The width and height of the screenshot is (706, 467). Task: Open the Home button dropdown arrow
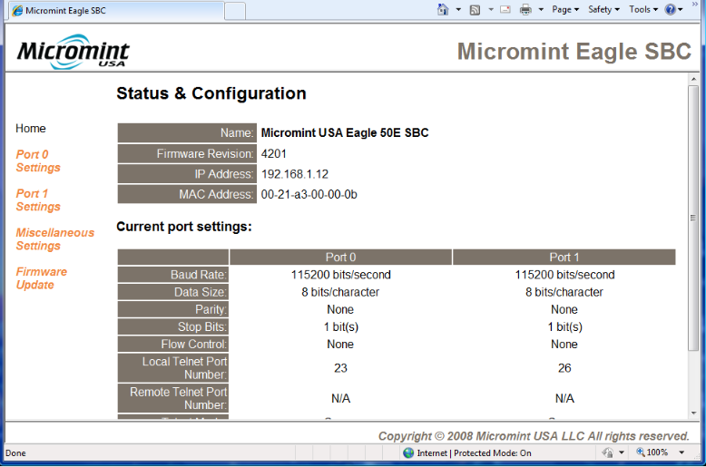[456, 10]
